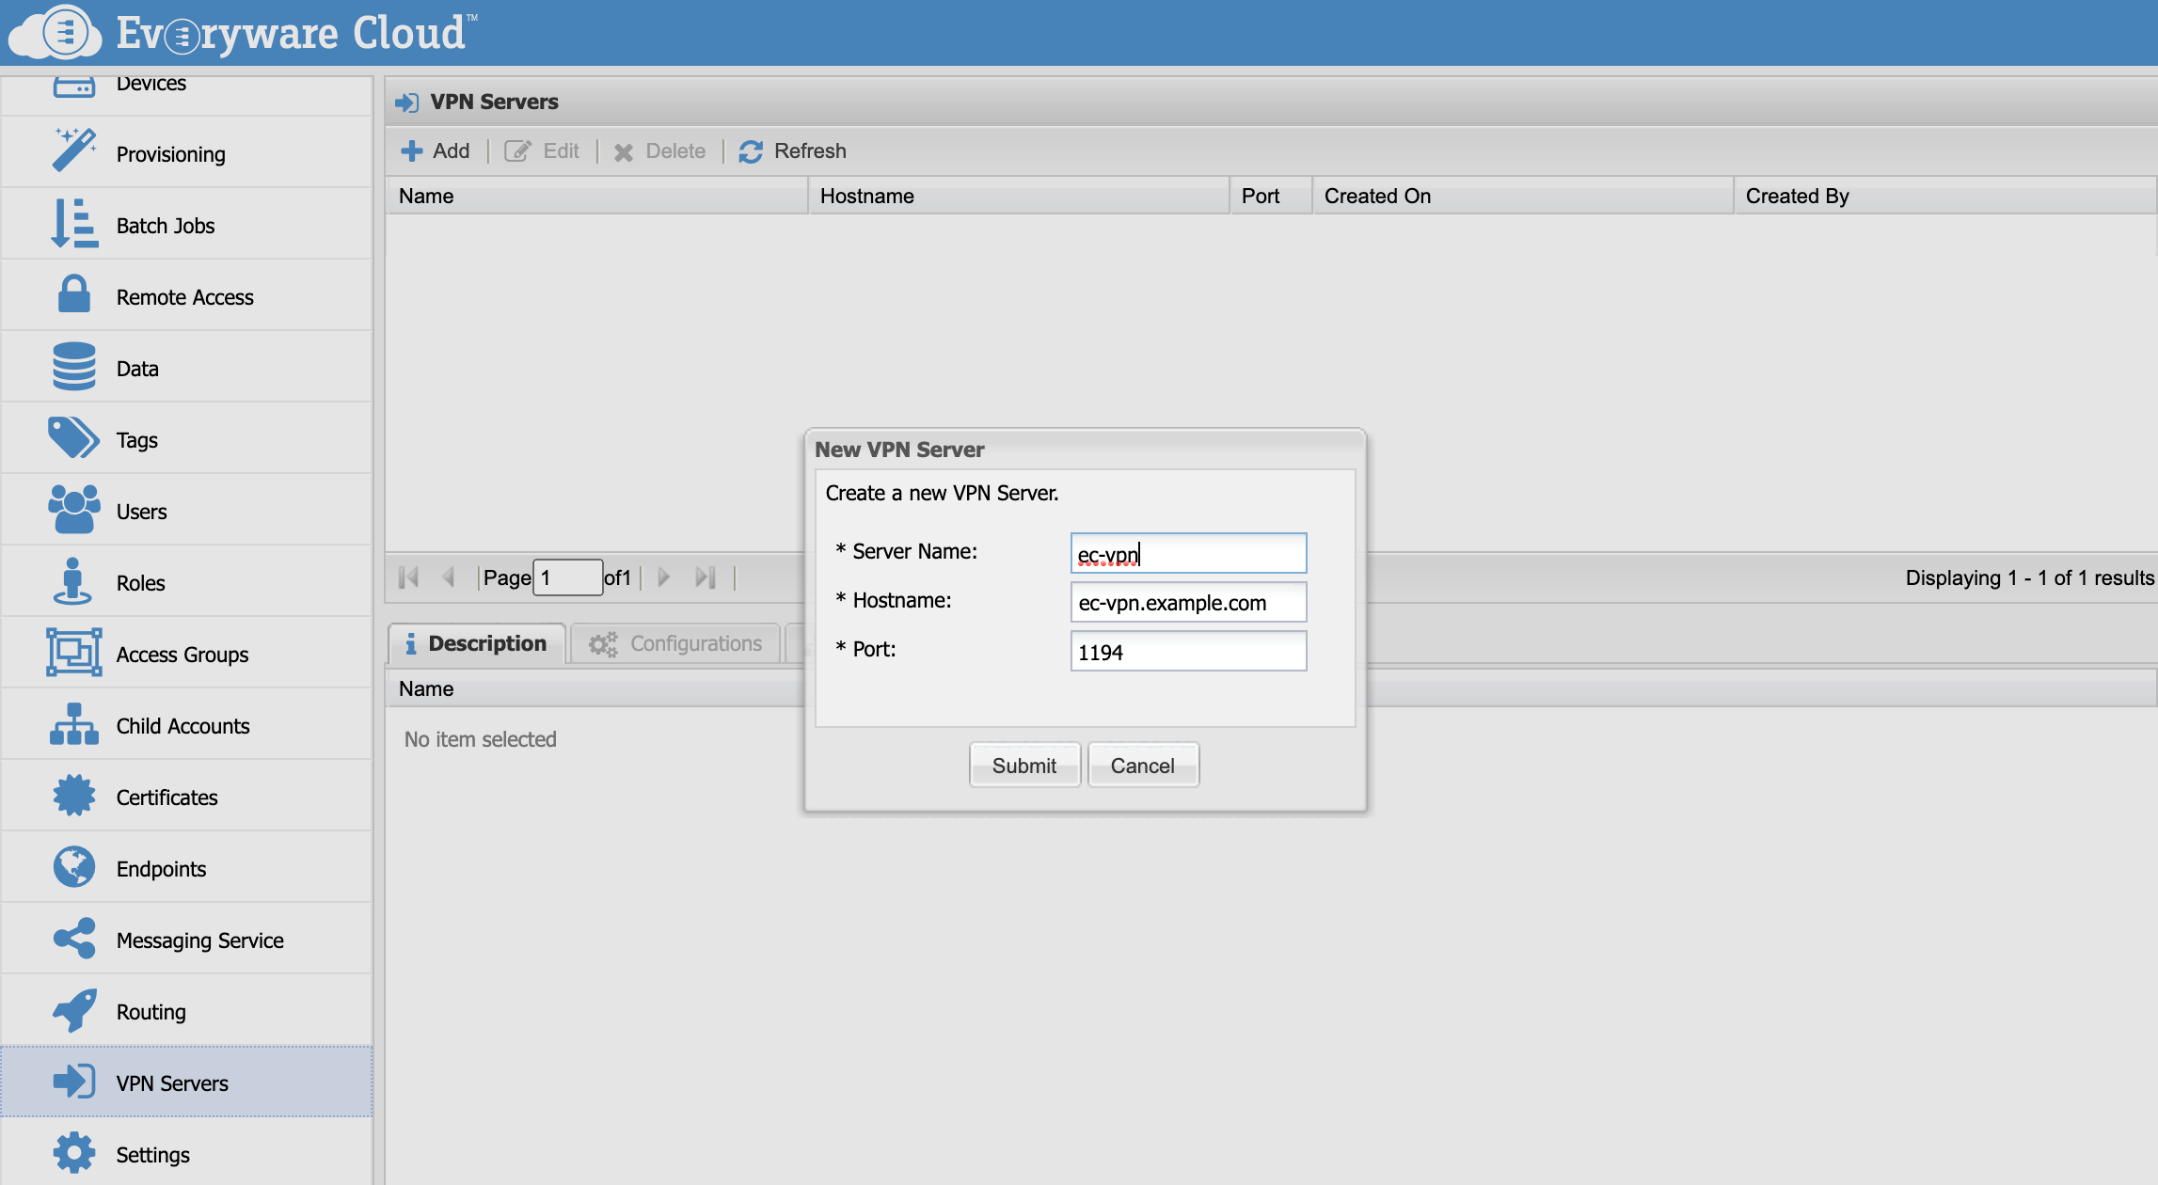Select Messaging Service in the sidebar

click(x=186, y=939)
